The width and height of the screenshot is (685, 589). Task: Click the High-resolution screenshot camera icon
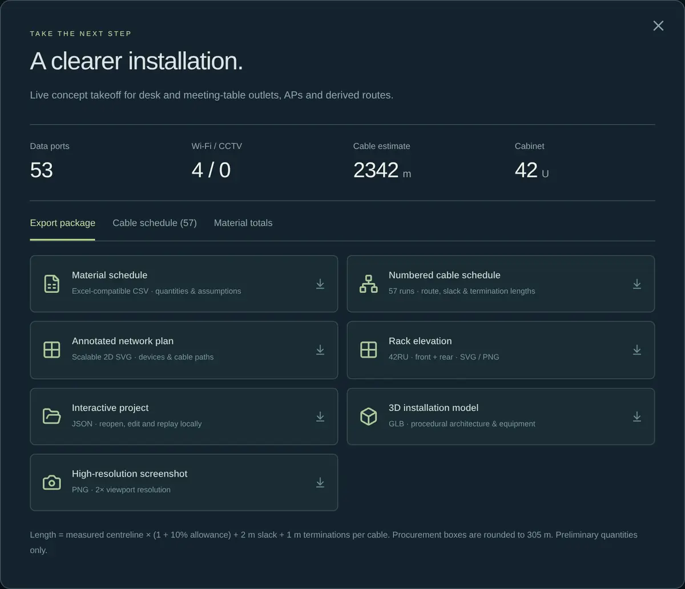[x=52, y=482]
